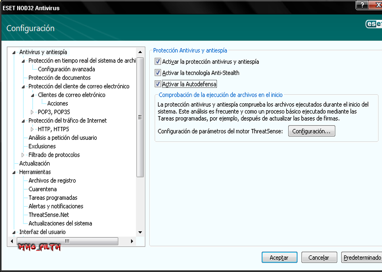Collapse Clientes de correo eletrónico node

click(x=32, y=95)
